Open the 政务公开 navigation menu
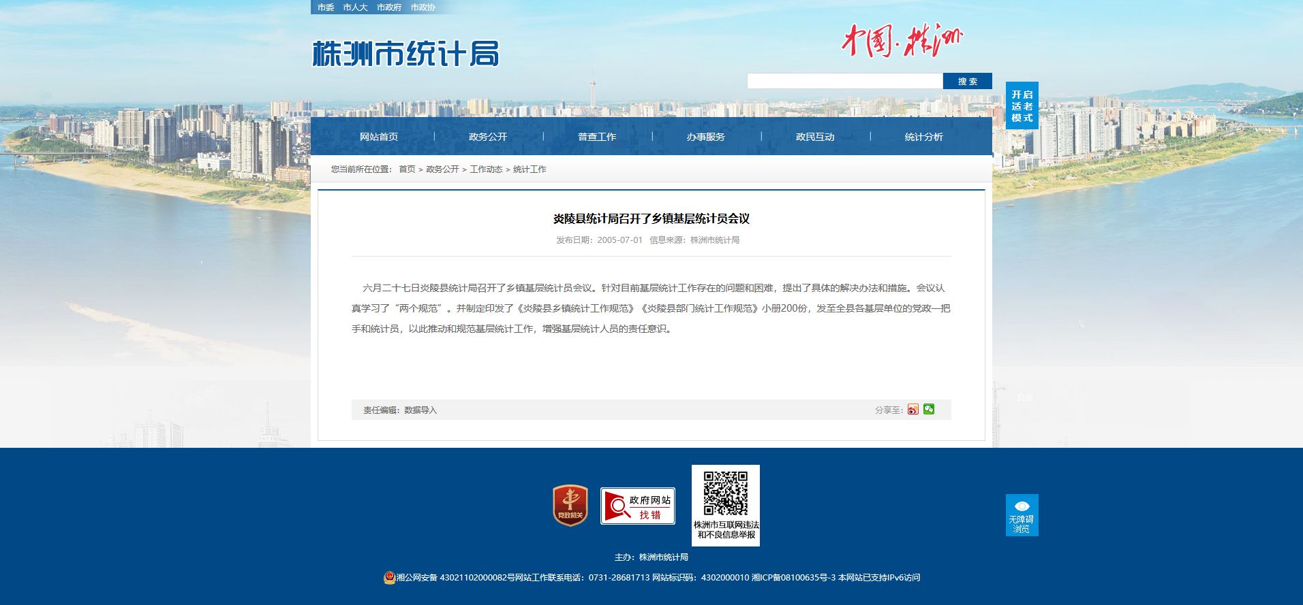Image resolution: width=1303 pixels, height=605 pixels. click(488, 137)
